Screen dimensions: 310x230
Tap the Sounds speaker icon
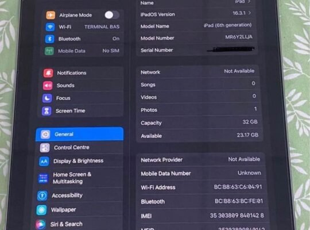tap(48, 86)
